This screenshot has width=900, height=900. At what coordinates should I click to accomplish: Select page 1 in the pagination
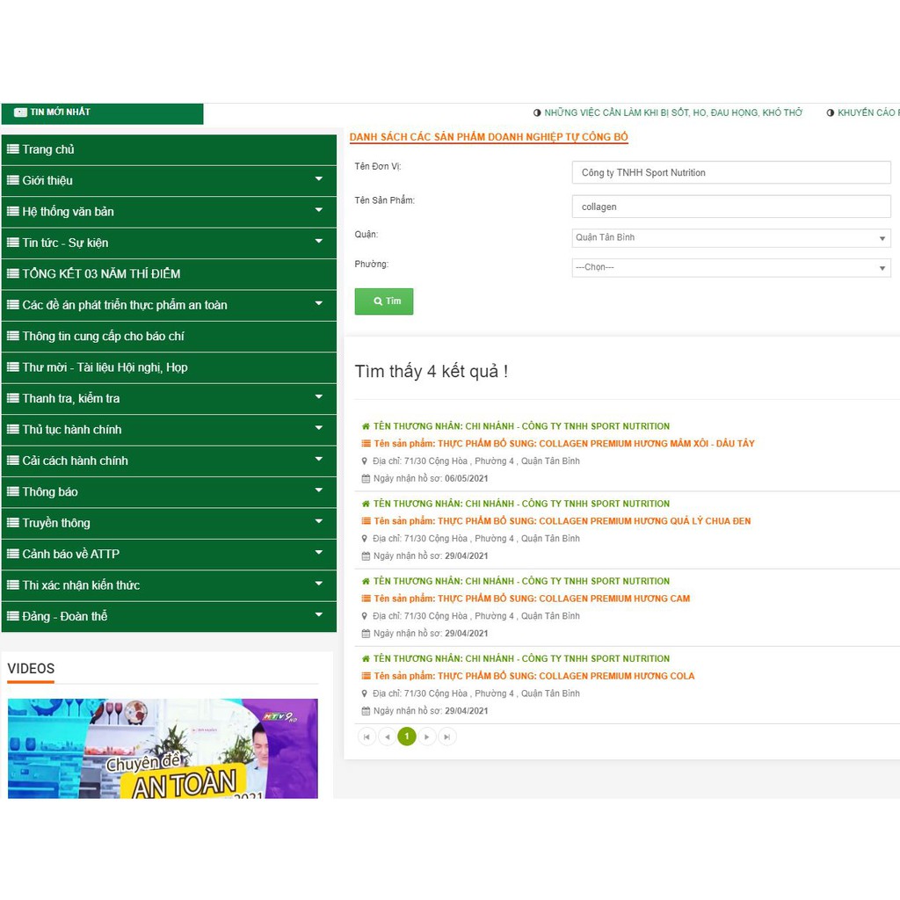pyautogui.click(x=407, y=737)
